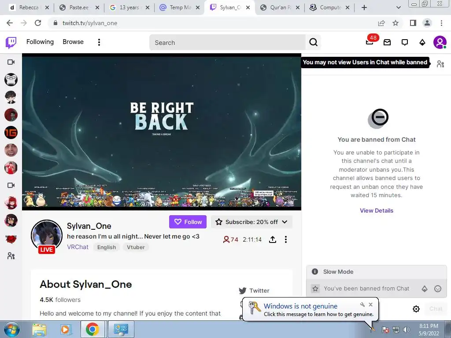Open Windows Explorer from the taskbar
Viewport: 451px width, 338px height.
(39, 330)
